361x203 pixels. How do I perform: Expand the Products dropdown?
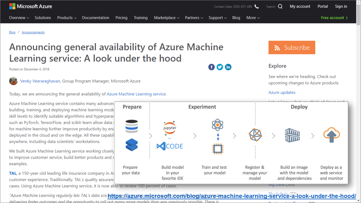tap(67, 18)
